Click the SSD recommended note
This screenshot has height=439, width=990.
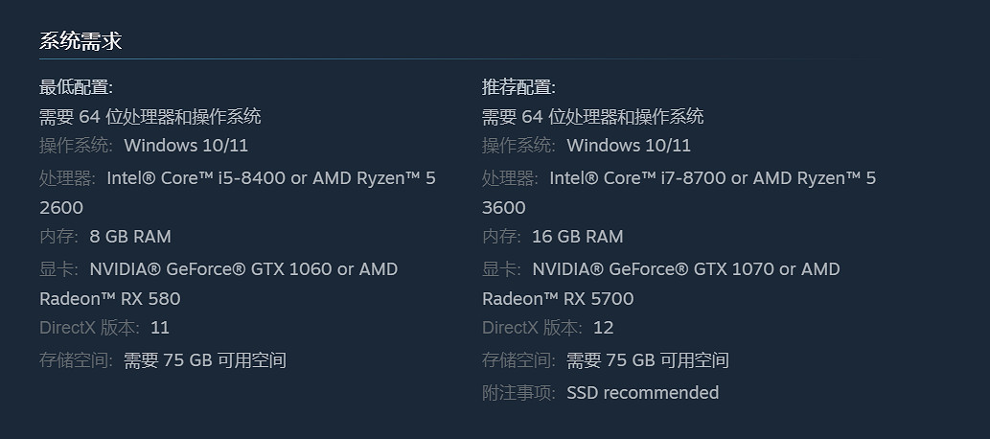642,392
